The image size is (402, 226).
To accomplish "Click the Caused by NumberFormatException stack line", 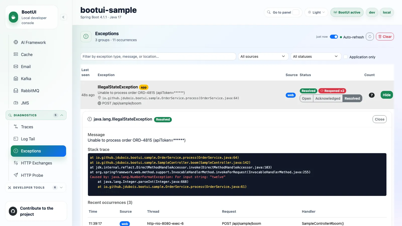I will 158,177.
